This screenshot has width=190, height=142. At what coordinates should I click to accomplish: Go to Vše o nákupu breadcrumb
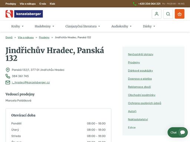coord(26,37)
